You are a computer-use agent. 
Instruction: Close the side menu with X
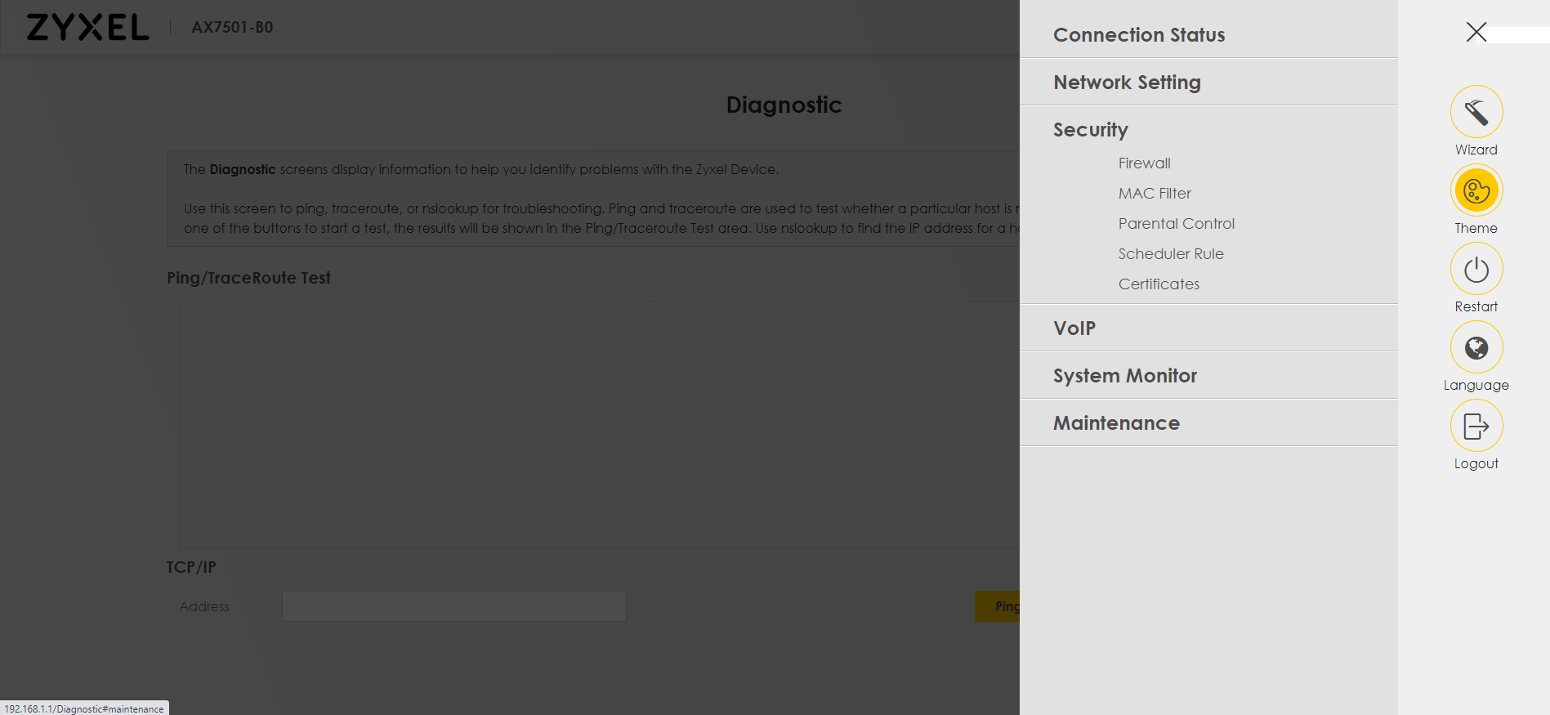(1476, 32)
